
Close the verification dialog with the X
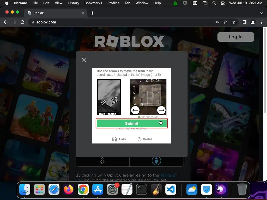84,60
